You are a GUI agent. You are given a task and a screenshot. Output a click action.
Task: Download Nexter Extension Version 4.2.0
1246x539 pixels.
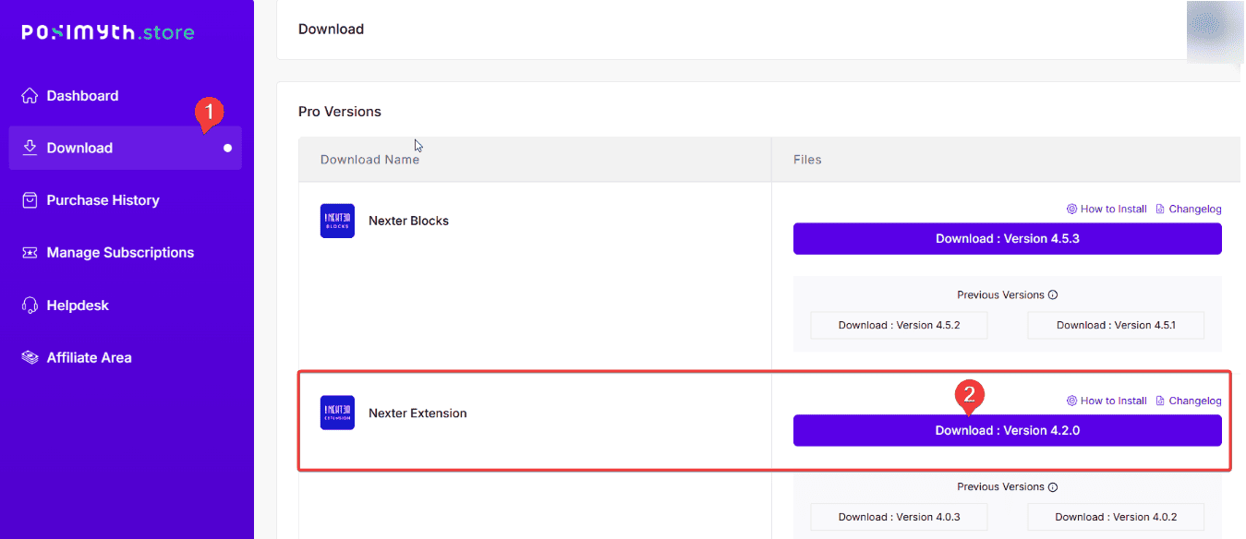pyautogui.click(x=1008, y=430)
